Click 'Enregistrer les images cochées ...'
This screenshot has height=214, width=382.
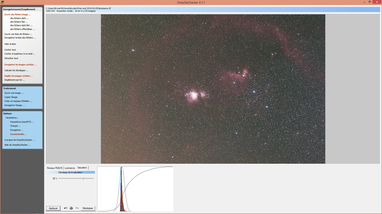(x=21, y=65)
